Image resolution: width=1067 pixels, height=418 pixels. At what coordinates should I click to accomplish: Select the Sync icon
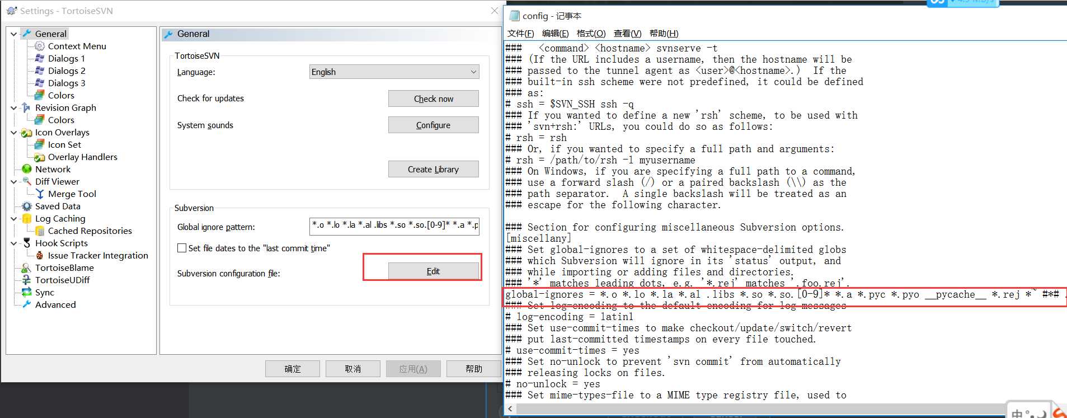[x=26, y=292]
